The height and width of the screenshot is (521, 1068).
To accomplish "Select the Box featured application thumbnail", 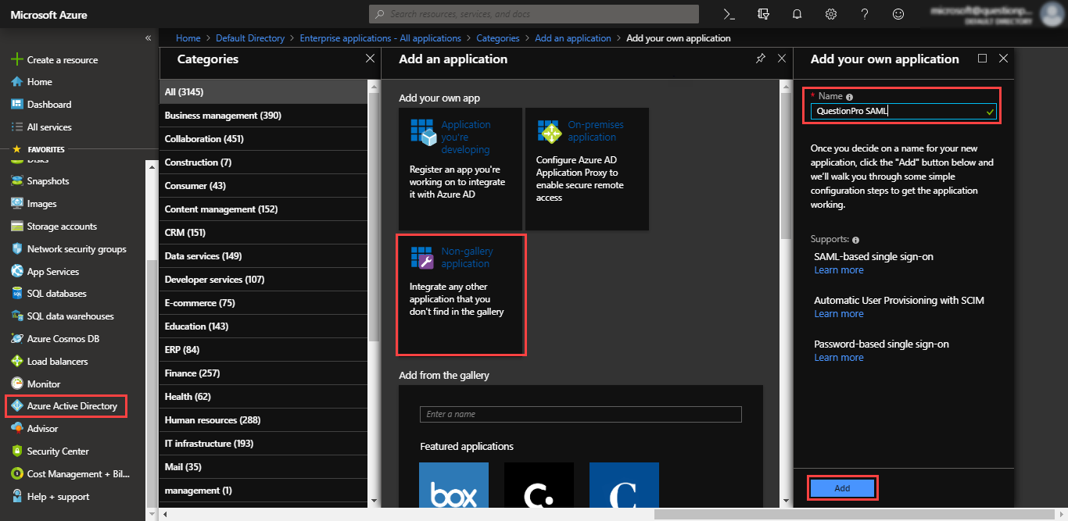I will point(453,484).
